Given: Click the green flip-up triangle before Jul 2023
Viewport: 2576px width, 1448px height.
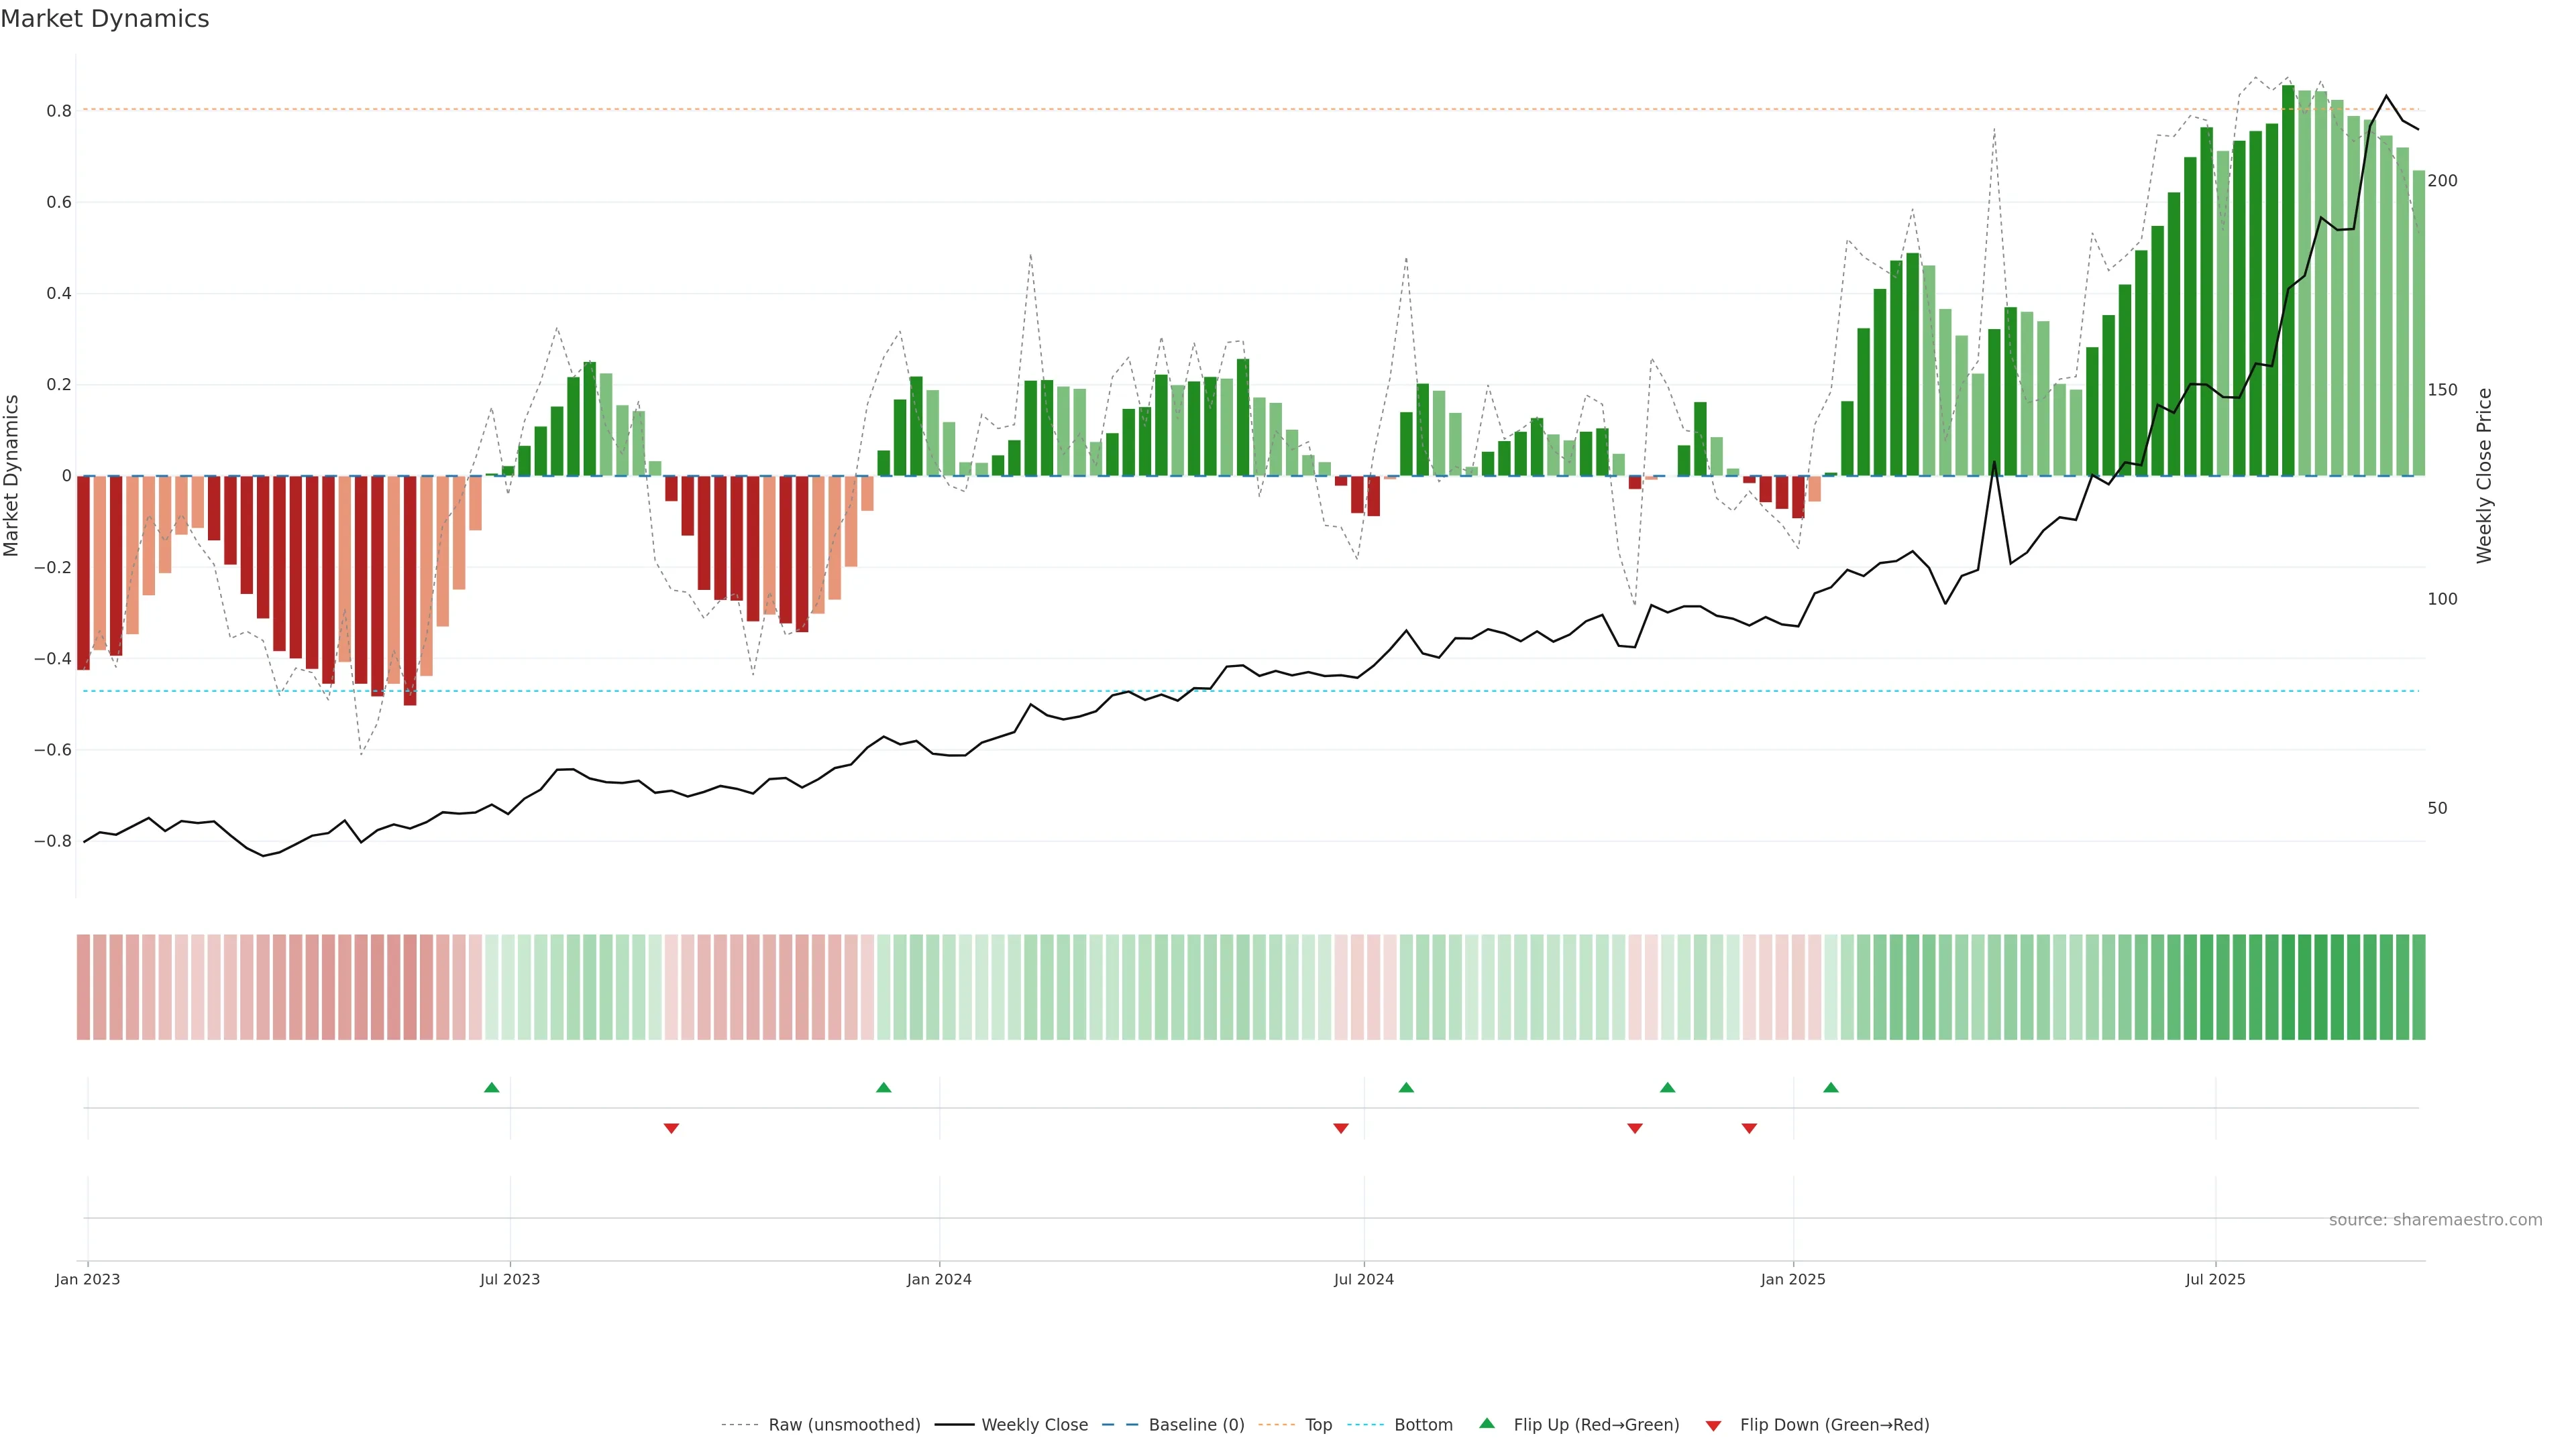Looking at the screenshot, I should point(491,1087).
